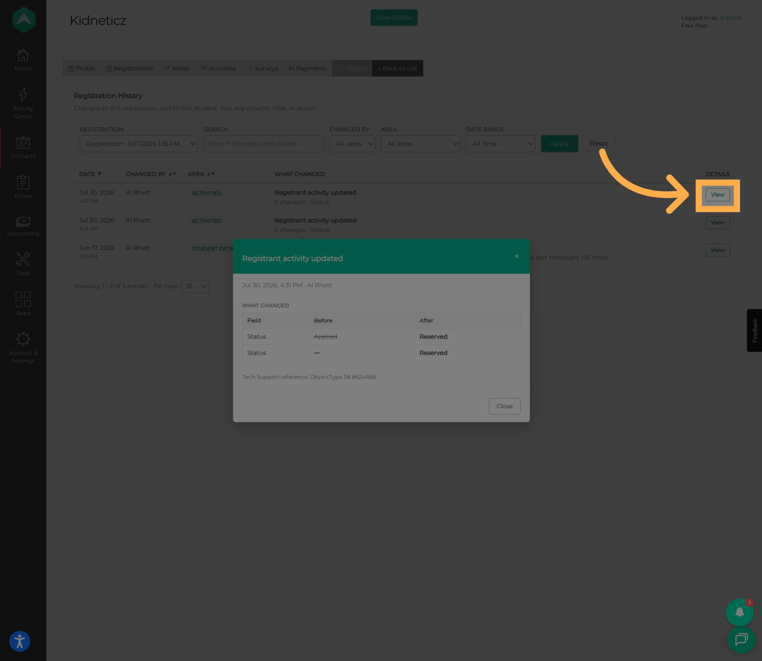The width and height of the screenshot is (762, 661).
Task: Open Accounting sidebar icon
Action: (x=23, y=222)
